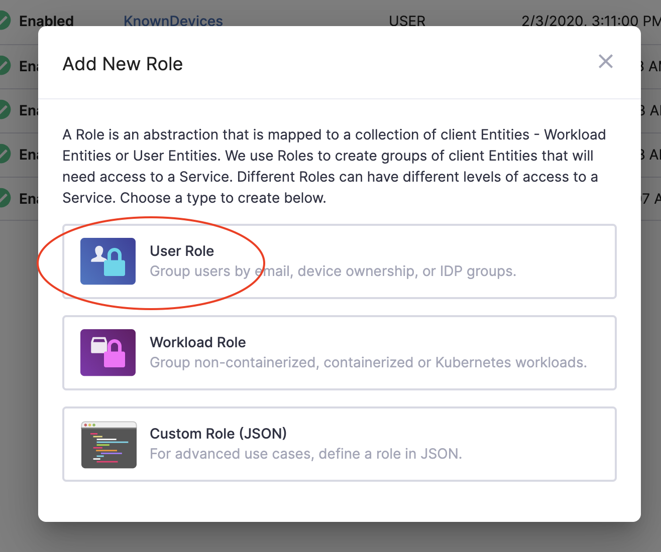Click the User Role blue lock icon
Viewport: 661px width, 552px height.
point(108,261)
